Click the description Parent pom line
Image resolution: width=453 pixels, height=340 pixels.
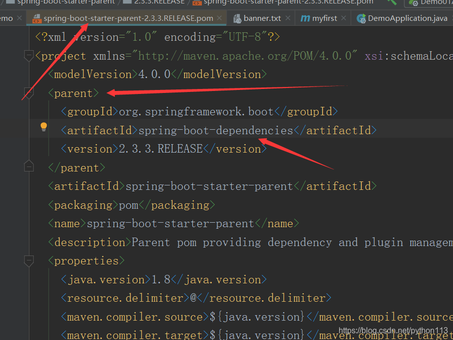pos(251,243)
